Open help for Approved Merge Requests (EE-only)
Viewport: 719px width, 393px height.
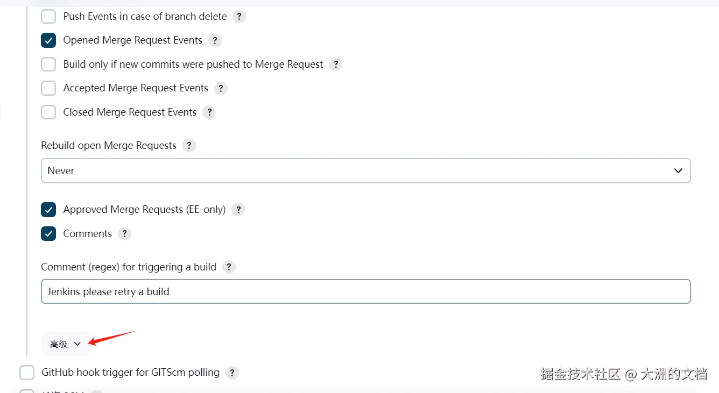pyautogui.click(x=238, y=210)
